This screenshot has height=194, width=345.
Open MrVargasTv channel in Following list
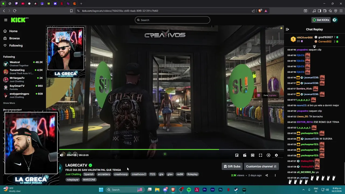click(23, 79)
